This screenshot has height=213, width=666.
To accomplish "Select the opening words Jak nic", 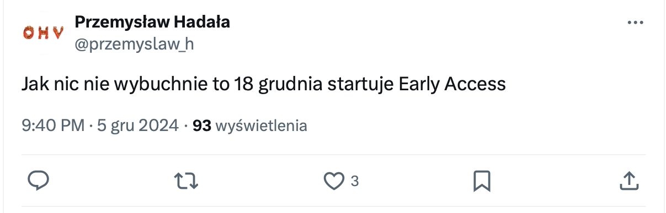I will coord(44,84).
